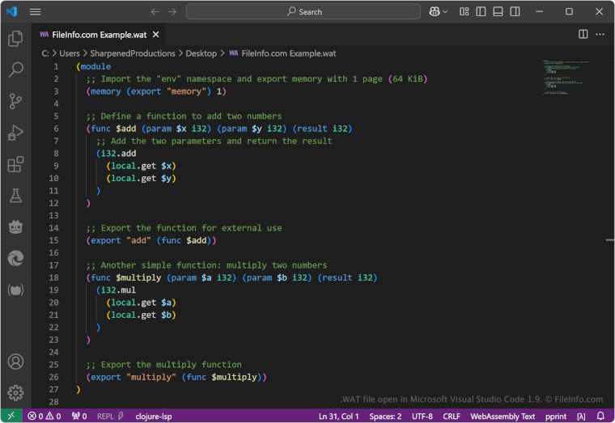Click the split editor right icon
This screenshot has height=423, width=615.
click(x=583, y=34)
